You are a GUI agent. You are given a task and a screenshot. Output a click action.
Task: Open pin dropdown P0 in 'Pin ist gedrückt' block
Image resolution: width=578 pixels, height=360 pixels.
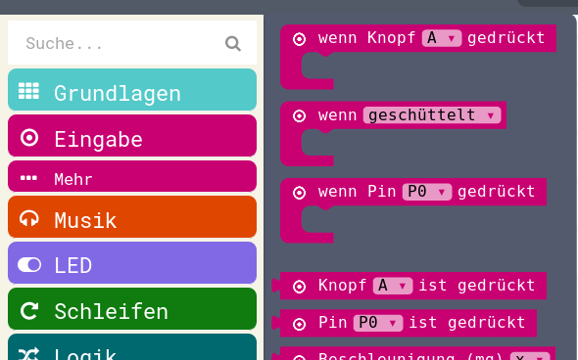tap(378, 323)
